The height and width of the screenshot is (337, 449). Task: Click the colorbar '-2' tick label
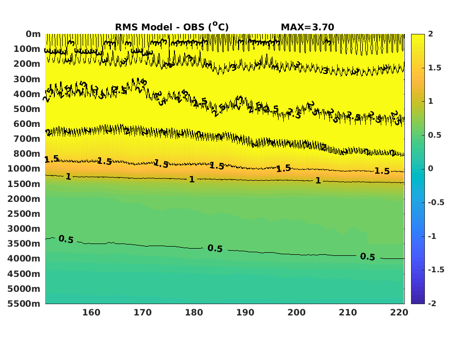click(x=432, y=304)
